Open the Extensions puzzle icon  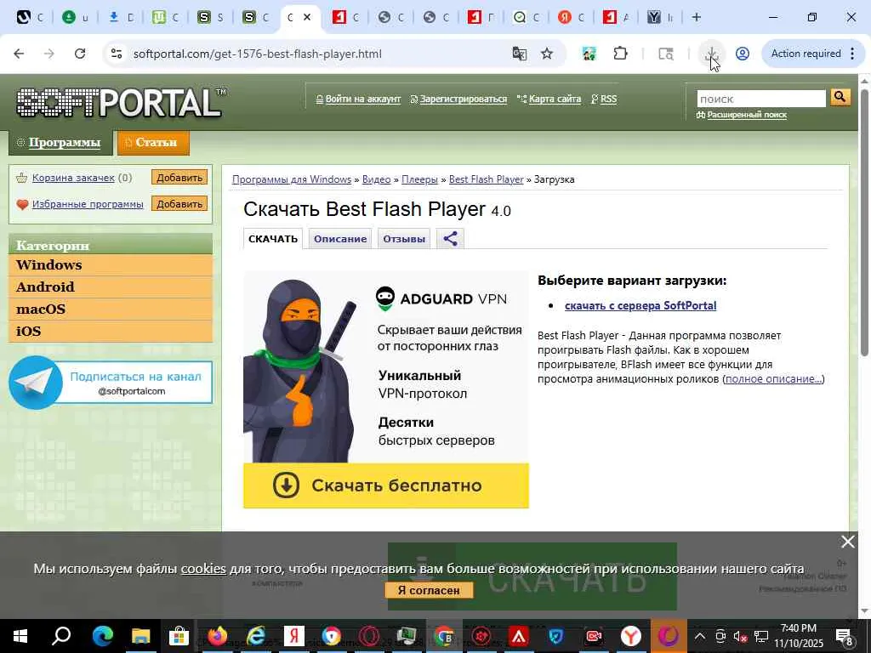620,54
